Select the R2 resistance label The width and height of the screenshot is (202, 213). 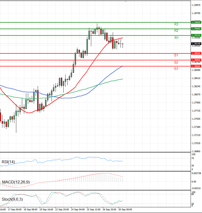pyautogui.click(x=176, y=31)
